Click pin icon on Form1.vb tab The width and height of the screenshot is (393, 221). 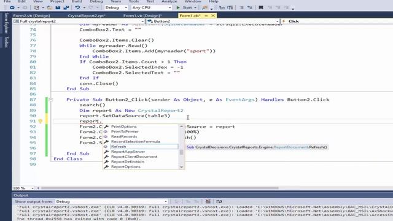(206, 15)
